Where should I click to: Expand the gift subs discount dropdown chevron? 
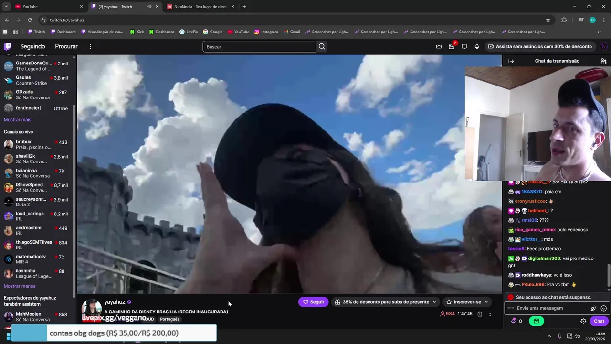point(434,302)
